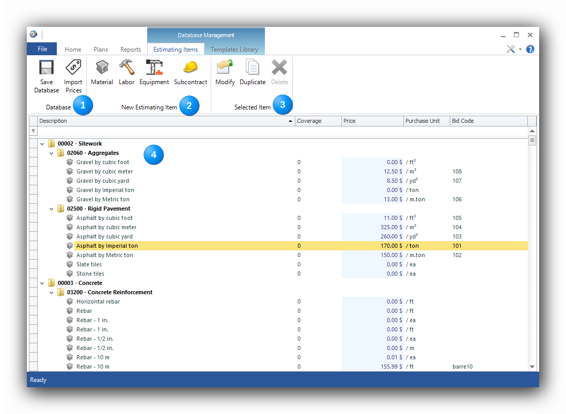Select the Gravel by Metric ton row
The image size is (566, 414).
pos(103,200)
